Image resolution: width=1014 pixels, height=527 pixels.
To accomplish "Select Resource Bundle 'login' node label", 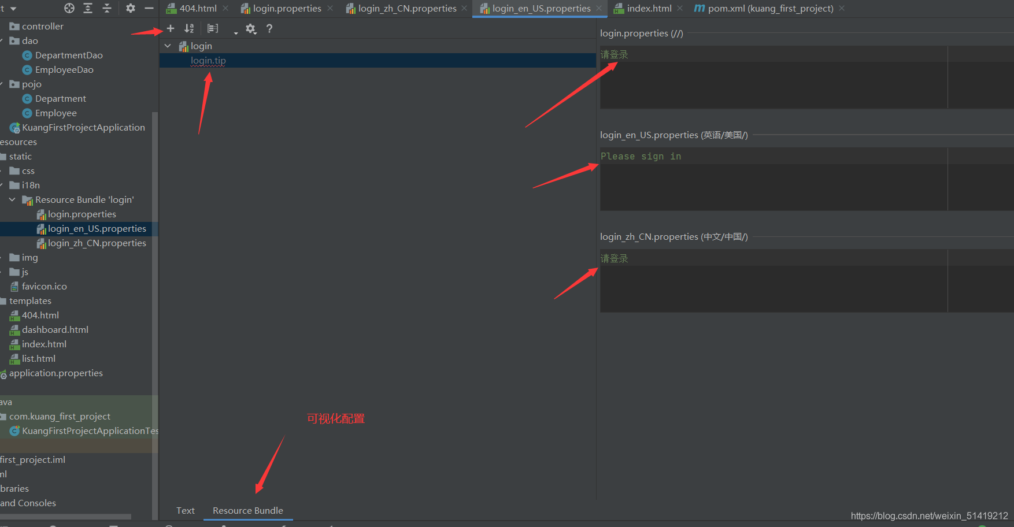I will point(84,199).
